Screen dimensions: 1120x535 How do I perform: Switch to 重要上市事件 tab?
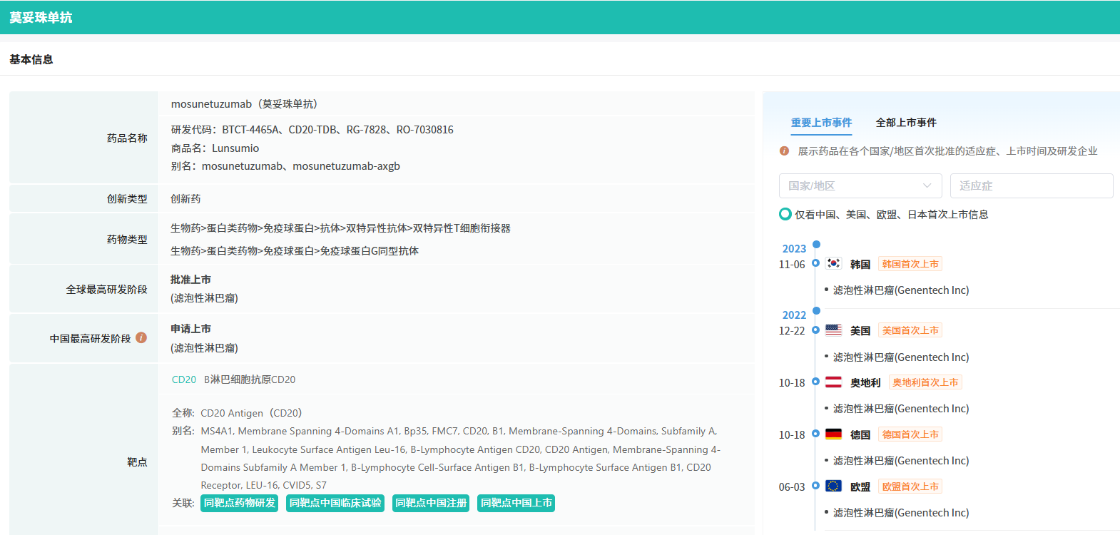tap(821, 123)
